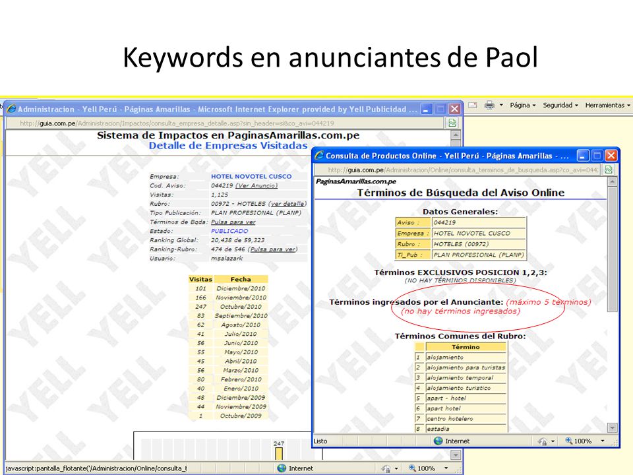The image size is (633, 475).
Task: Select the Agosto/2010 date cell
Action: pyautogui.click(x=241, y=325)
